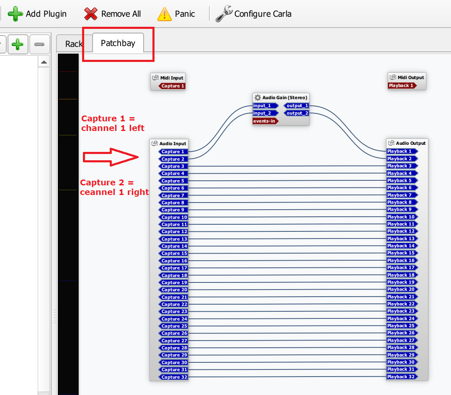The image size is (451, 395).
Task: Click the green plus button in left panel
Action: [18, 44]
